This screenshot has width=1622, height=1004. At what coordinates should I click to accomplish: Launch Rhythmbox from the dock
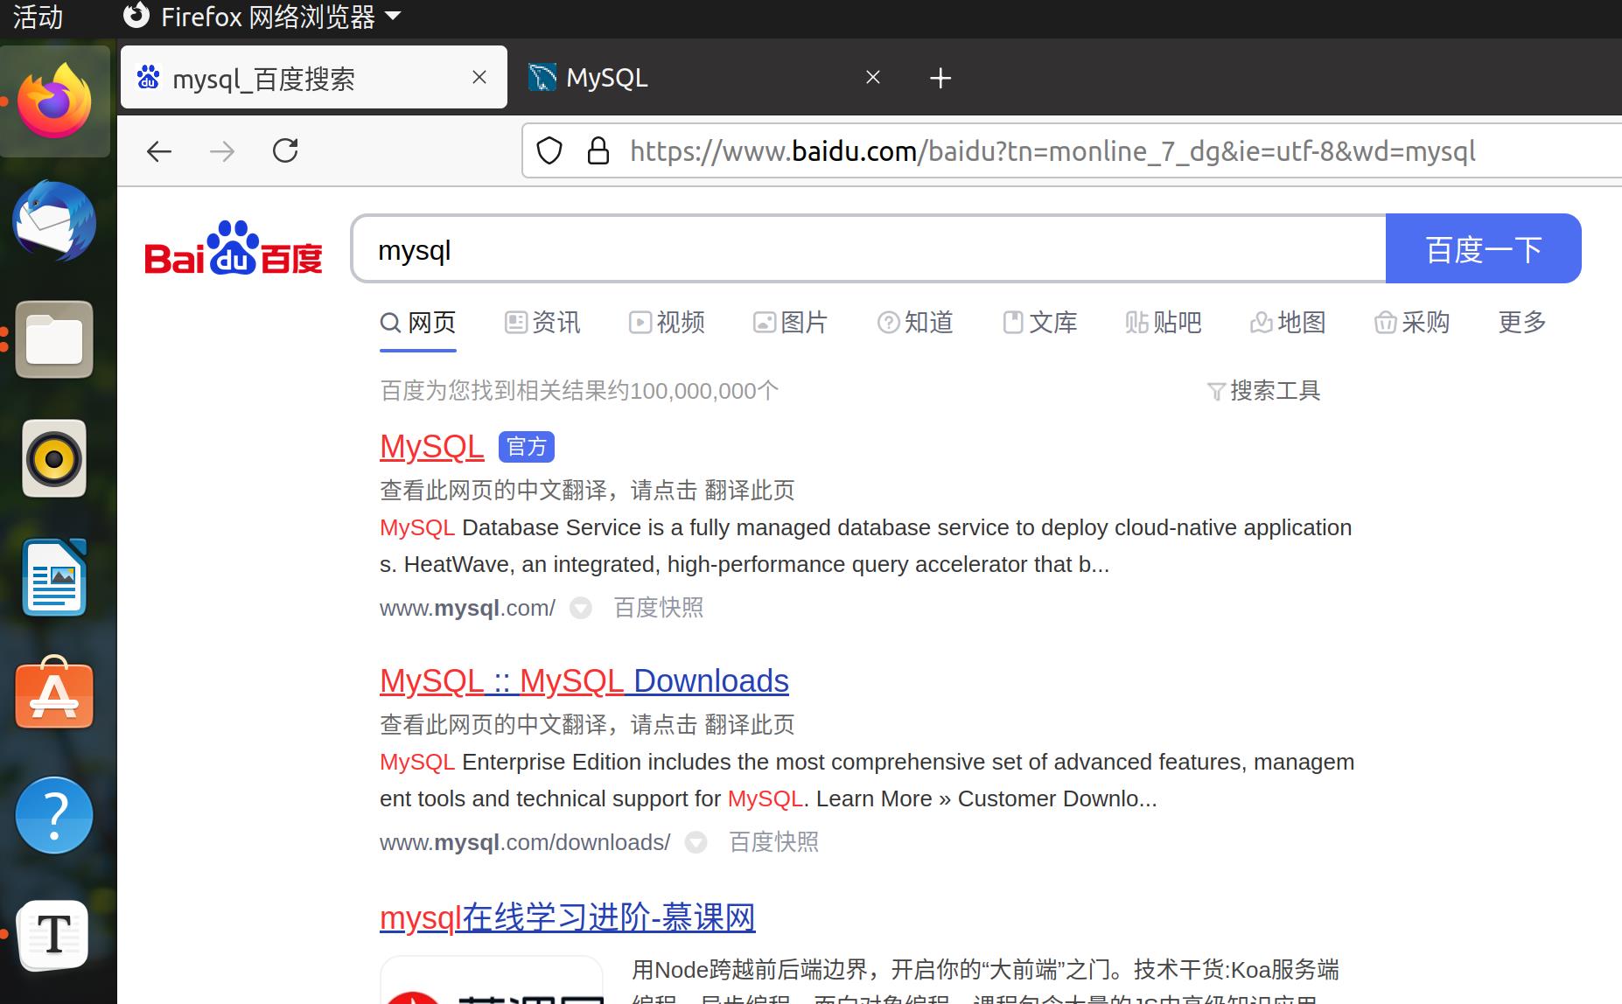point(54,458)
